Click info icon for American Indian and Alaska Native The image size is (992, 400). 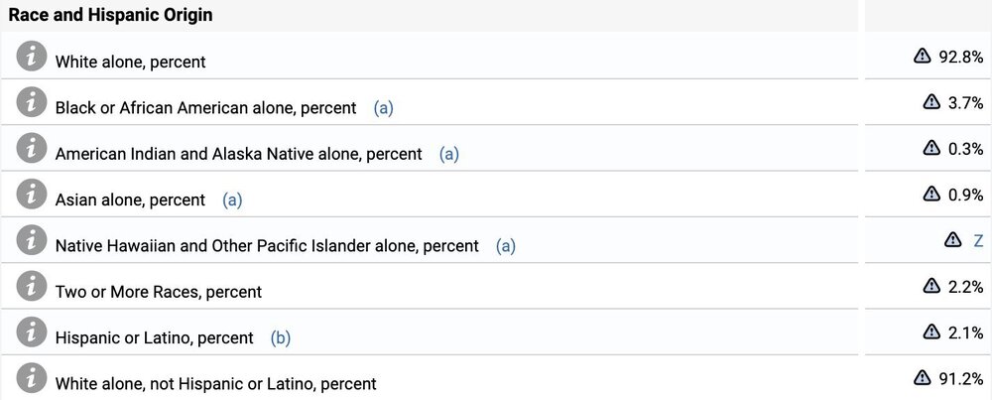[32, 149]
